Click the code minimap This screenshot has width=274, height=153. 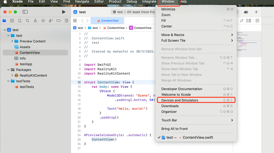(x=249, y=45)
